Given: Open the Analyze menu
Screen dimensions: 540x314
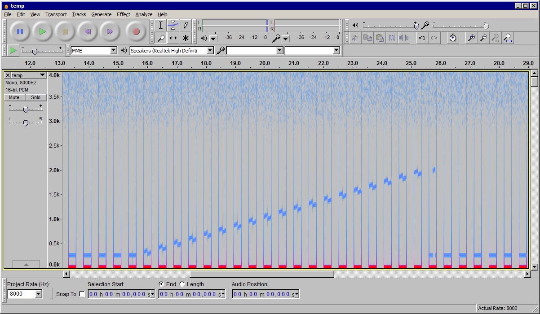Looking at the screenshot, I should click(144, 14).
